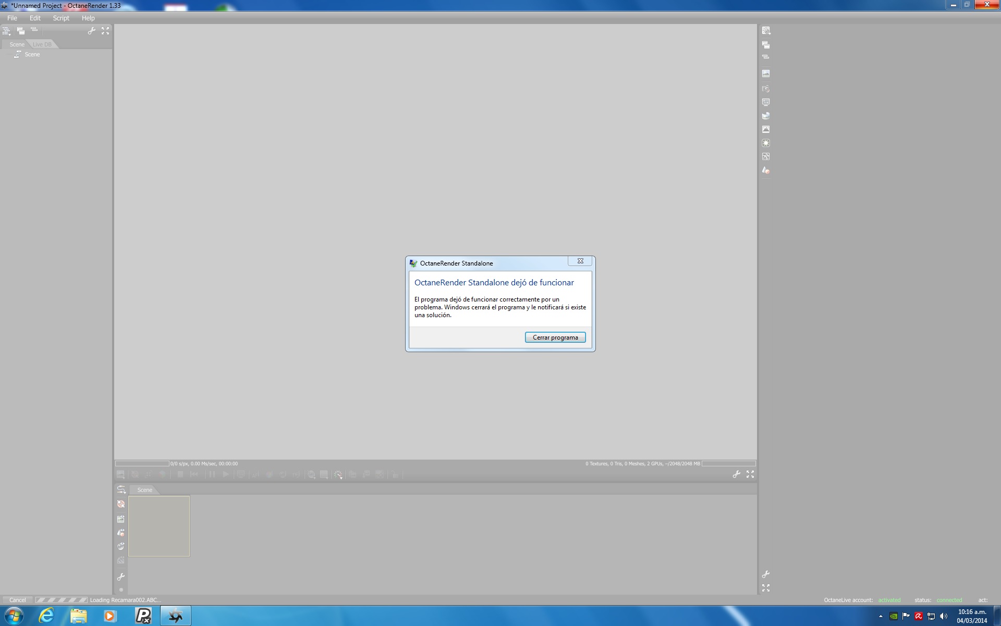Open Windows Explorer folder from the taskbar
This screenshot has width=1001, height=626.
point(79,616)
